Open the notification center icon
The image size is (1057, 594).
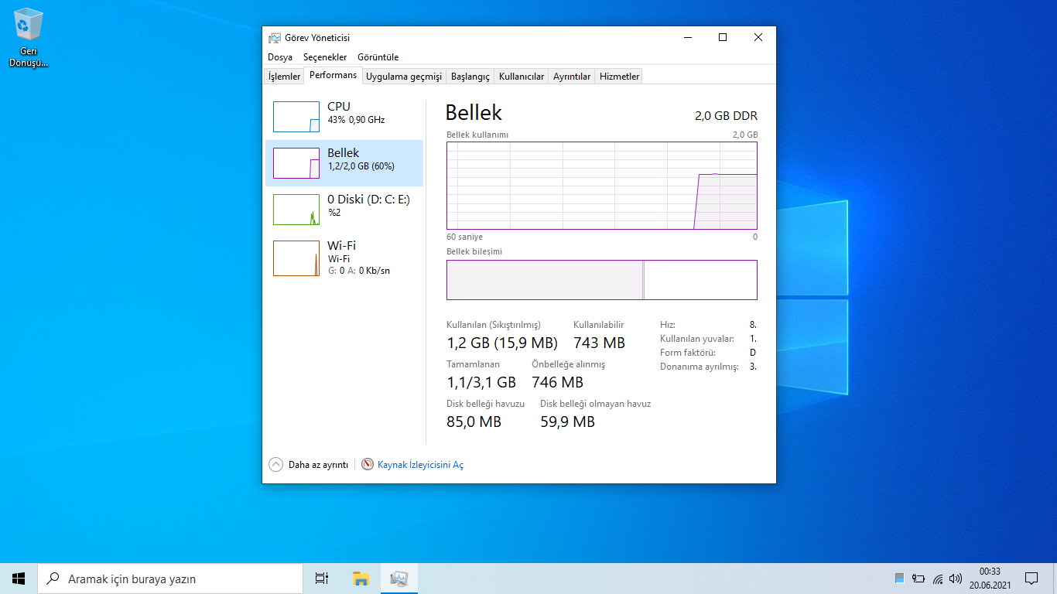point(1031,579)
